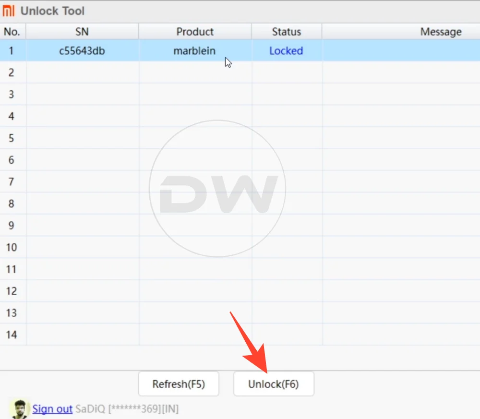Image resolution: width=480 pixels, height=419 pixels.
Task: Select the Product column header
Action: 195,32
